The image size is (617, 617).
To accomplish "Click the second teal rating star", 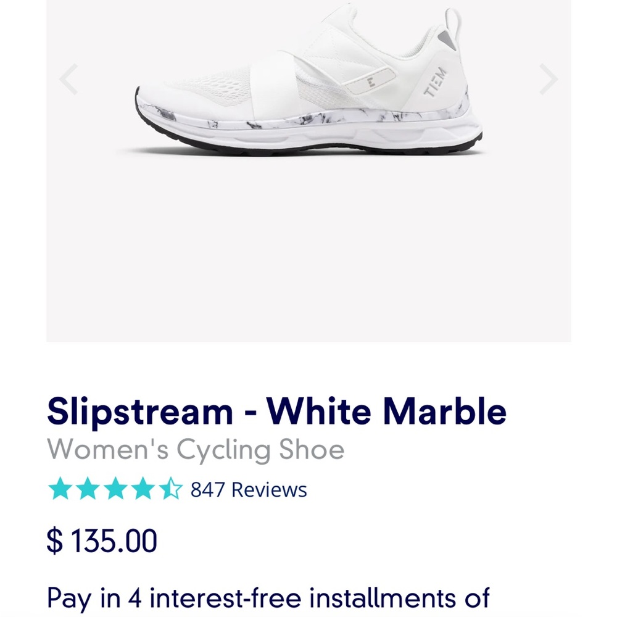I will pos(88,488).
